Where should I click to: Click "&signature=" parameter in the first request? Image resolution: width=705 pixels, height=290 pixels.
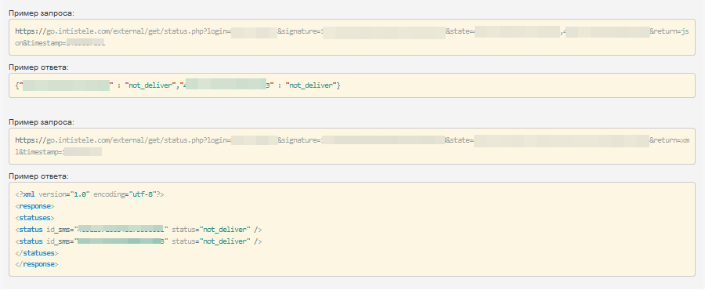299,31
